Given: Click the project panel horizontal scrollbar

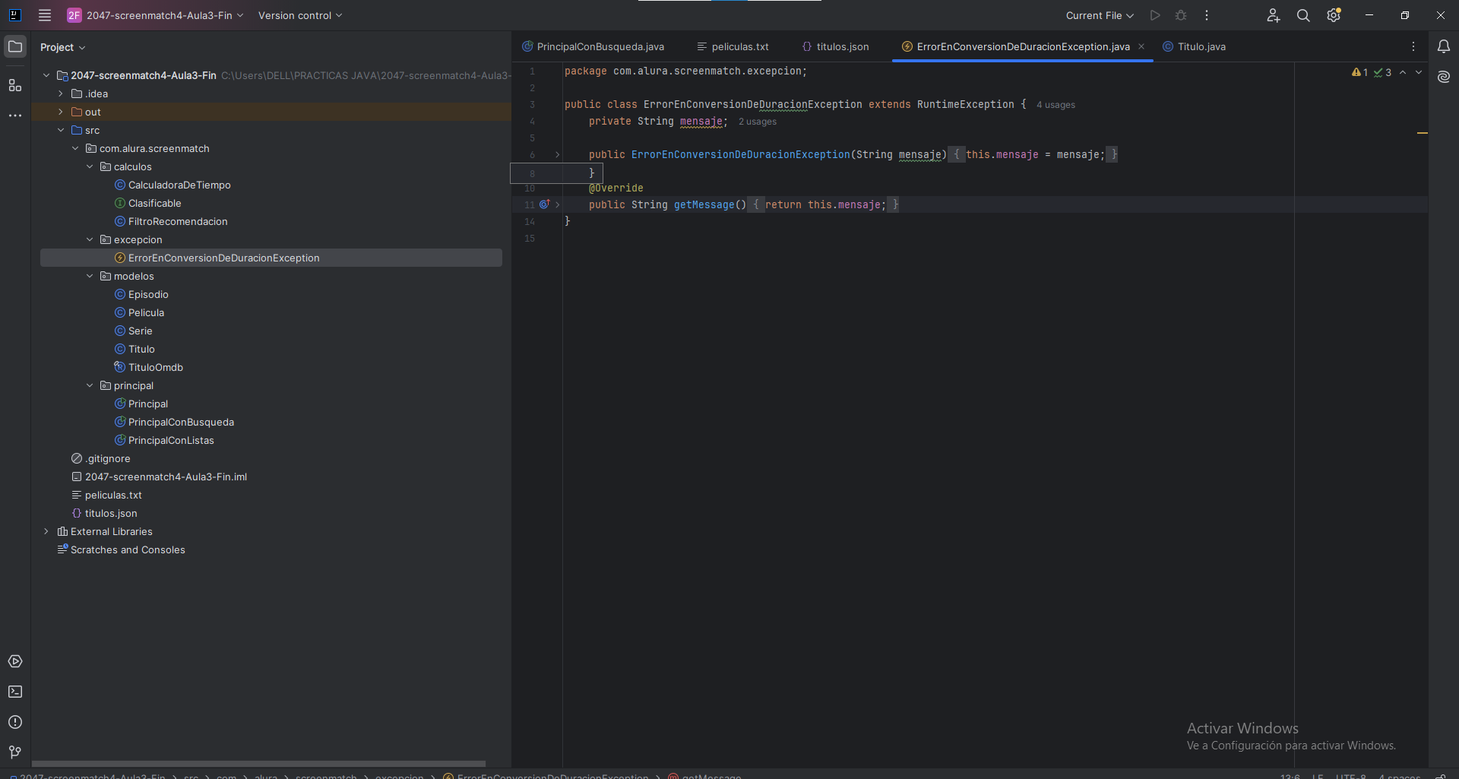Looking at the screenshot, I should pos(258,764).
